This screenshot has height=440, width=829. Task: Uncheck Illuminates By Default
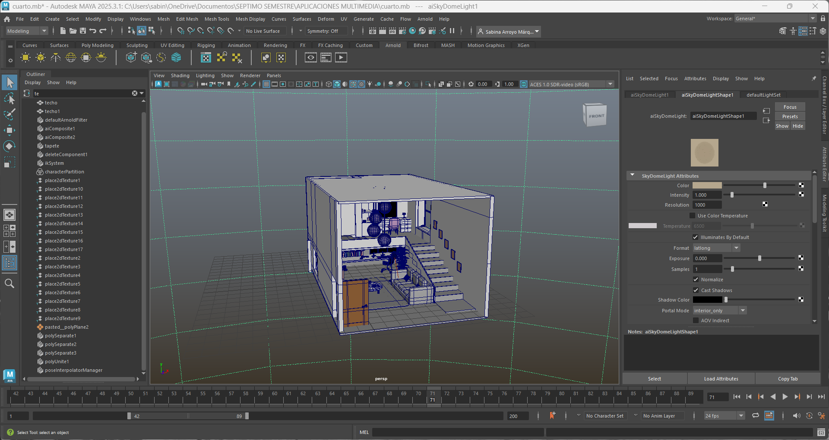[696, 237]
